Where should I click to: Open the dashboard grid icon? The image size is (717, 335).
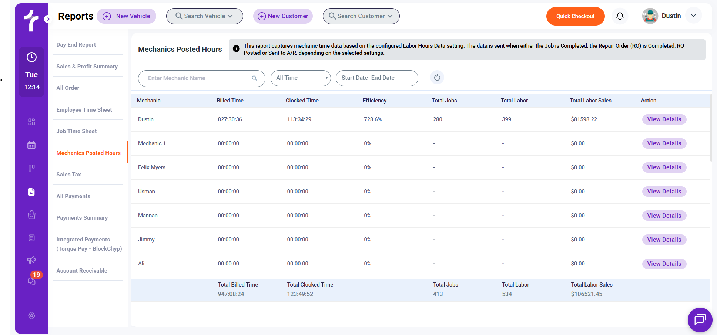click(x=31, y=122)
